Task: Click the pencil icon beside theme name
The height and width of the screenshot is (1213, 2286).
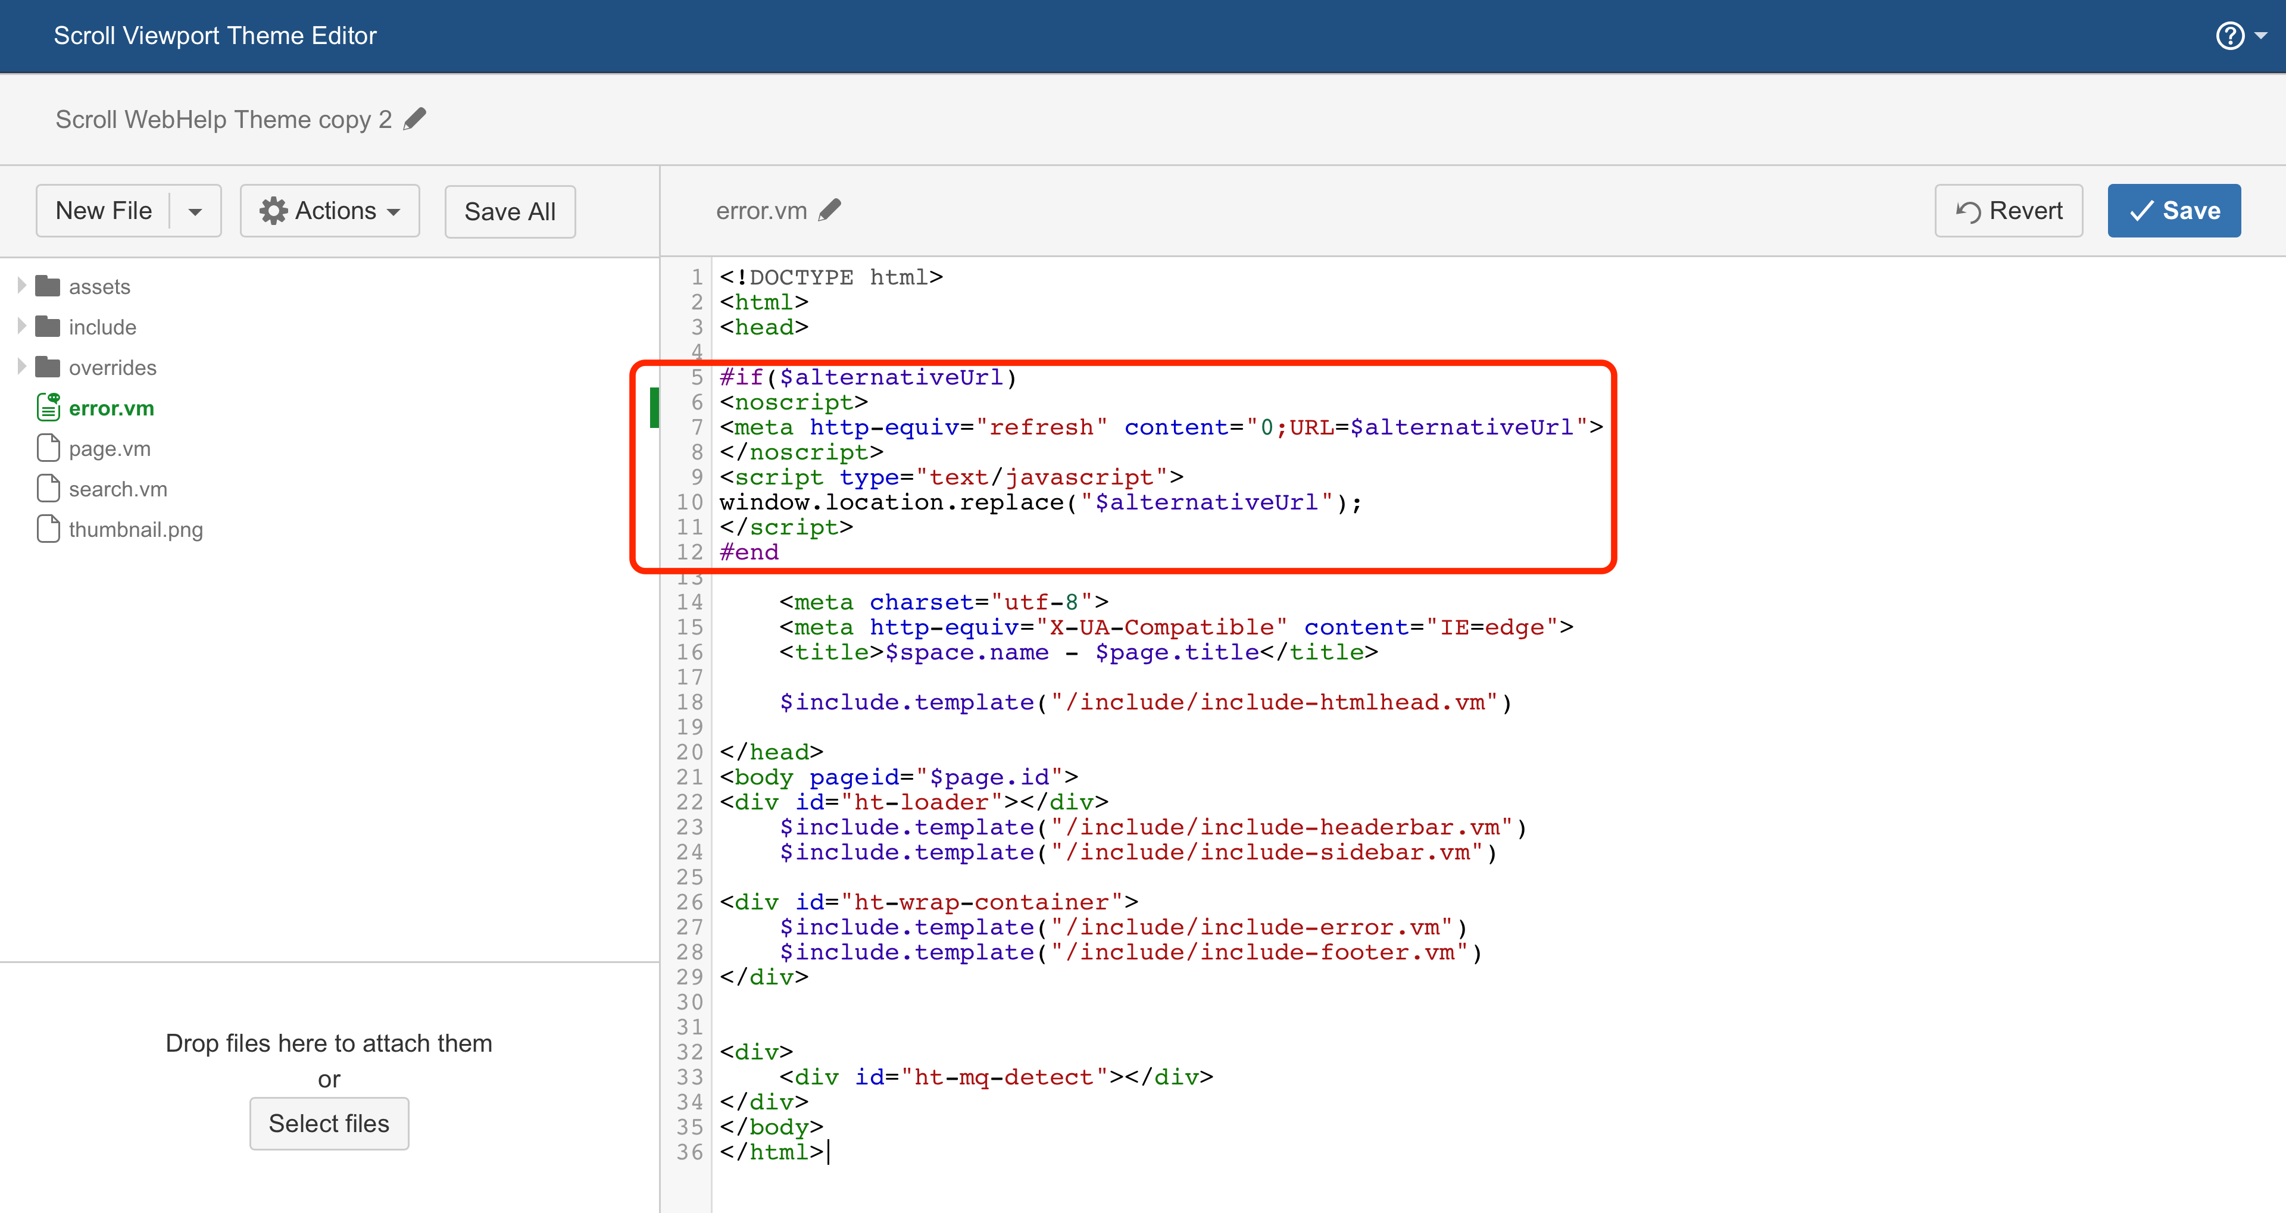Action: 414,119
